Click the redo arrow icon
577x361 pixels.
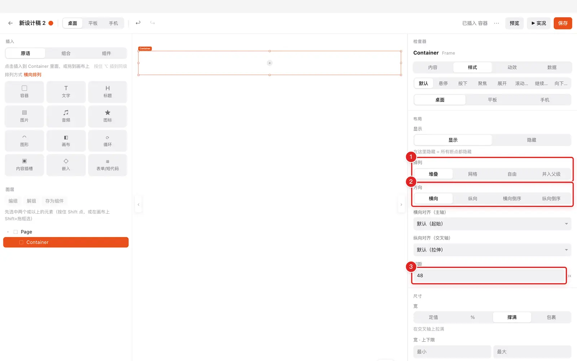click(x=153, y=23)
